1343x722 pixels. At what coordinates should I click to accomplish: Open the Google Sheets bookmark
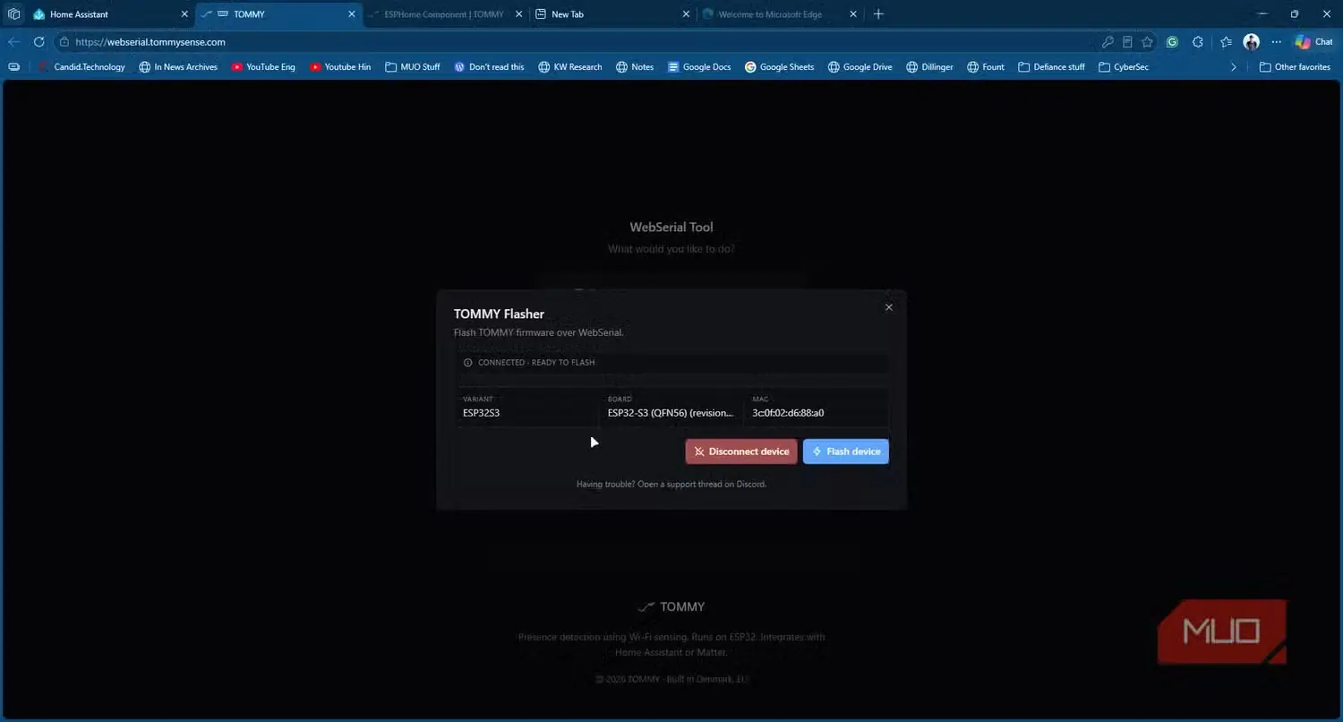point(779,67)
